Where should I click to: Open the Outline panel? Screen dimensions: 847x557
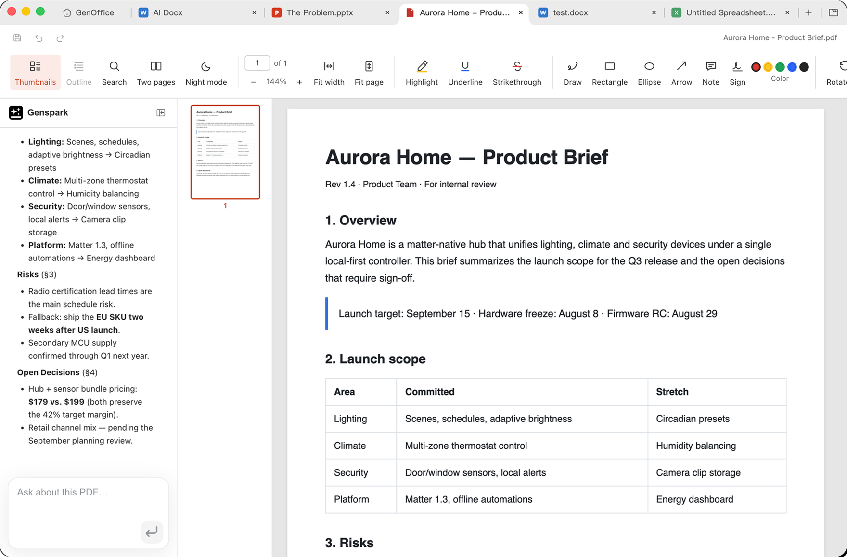(79, 73)
